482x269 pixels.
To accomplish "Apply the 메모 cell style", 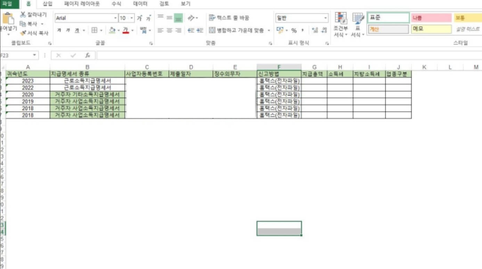I will tap(431, 29).
